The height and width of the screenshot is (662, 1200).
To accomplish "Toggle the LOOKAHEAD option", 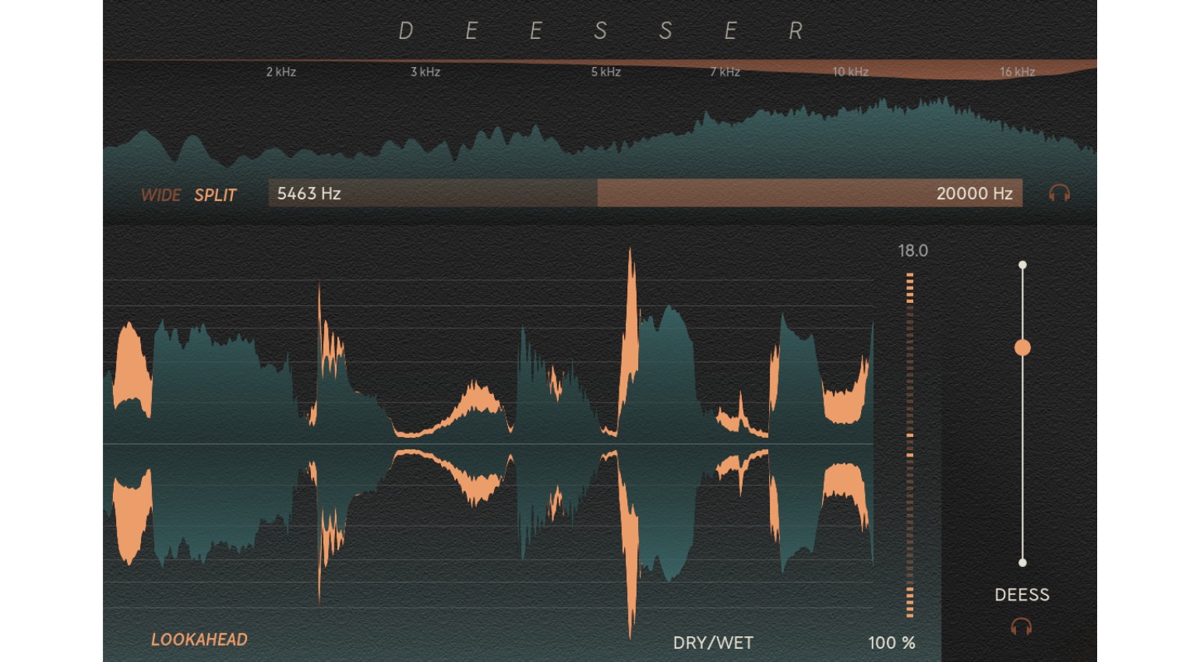I will click(x=199, y=639).
